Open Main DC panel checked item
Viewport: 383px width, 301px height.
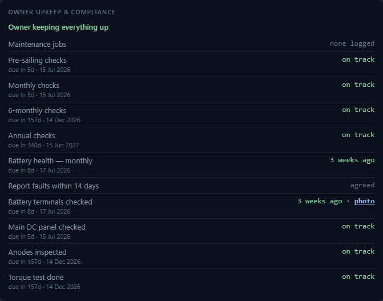[x=192, y=231]
